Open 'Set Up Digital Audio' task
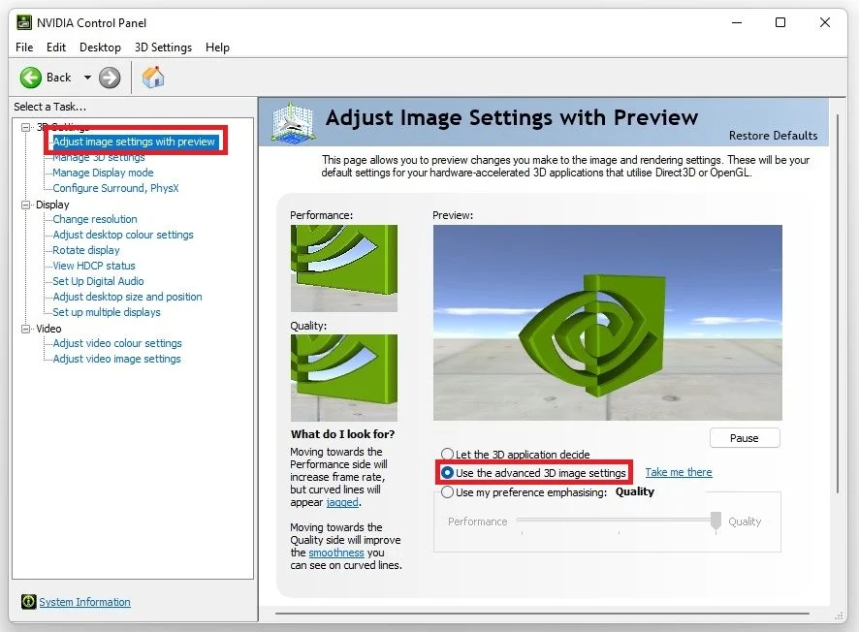 98,281
